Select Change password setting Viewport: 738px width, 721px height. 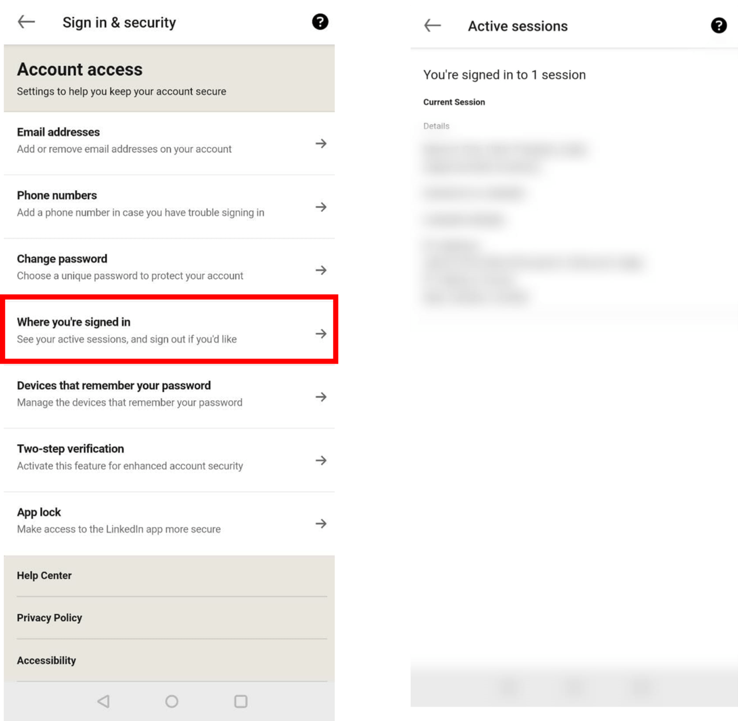pos(169,270)
